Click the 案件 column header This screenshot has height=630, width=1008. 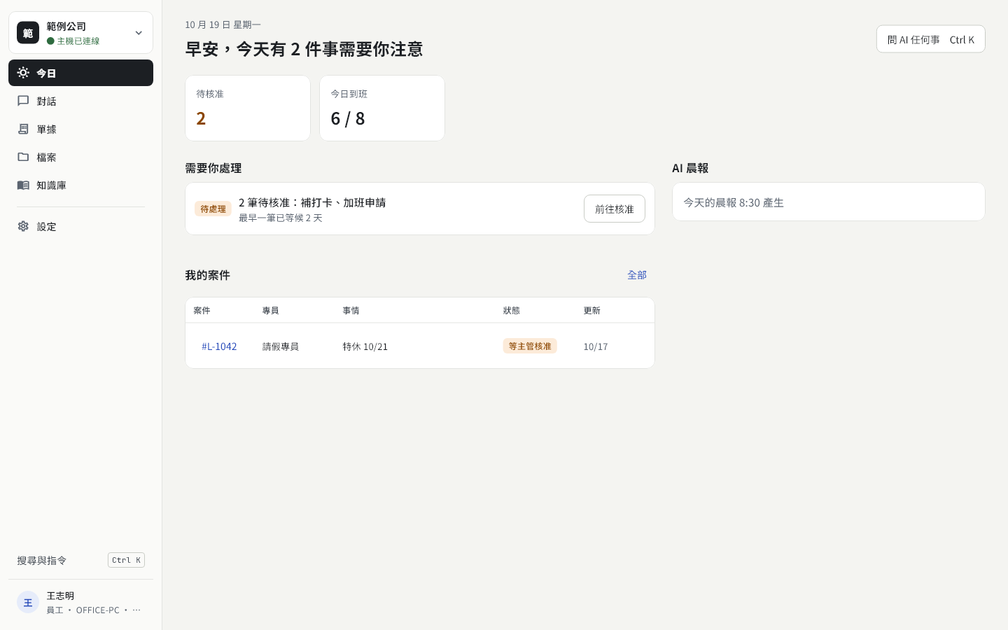click(202, 310)
